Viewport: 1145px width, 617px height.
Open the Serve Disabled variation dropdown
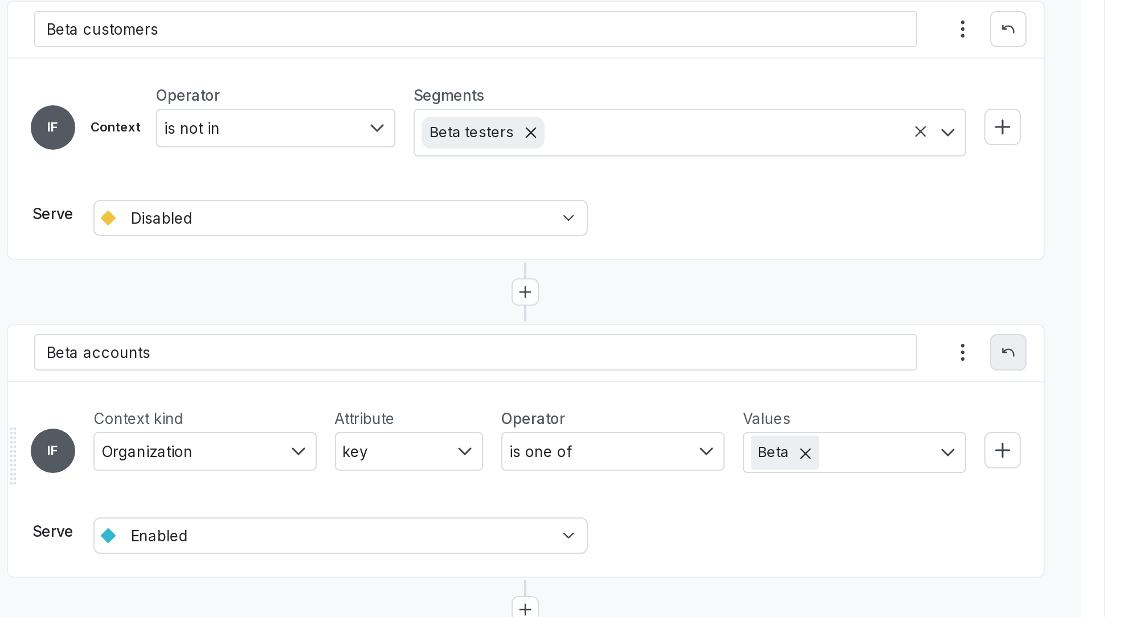(340, 218)
